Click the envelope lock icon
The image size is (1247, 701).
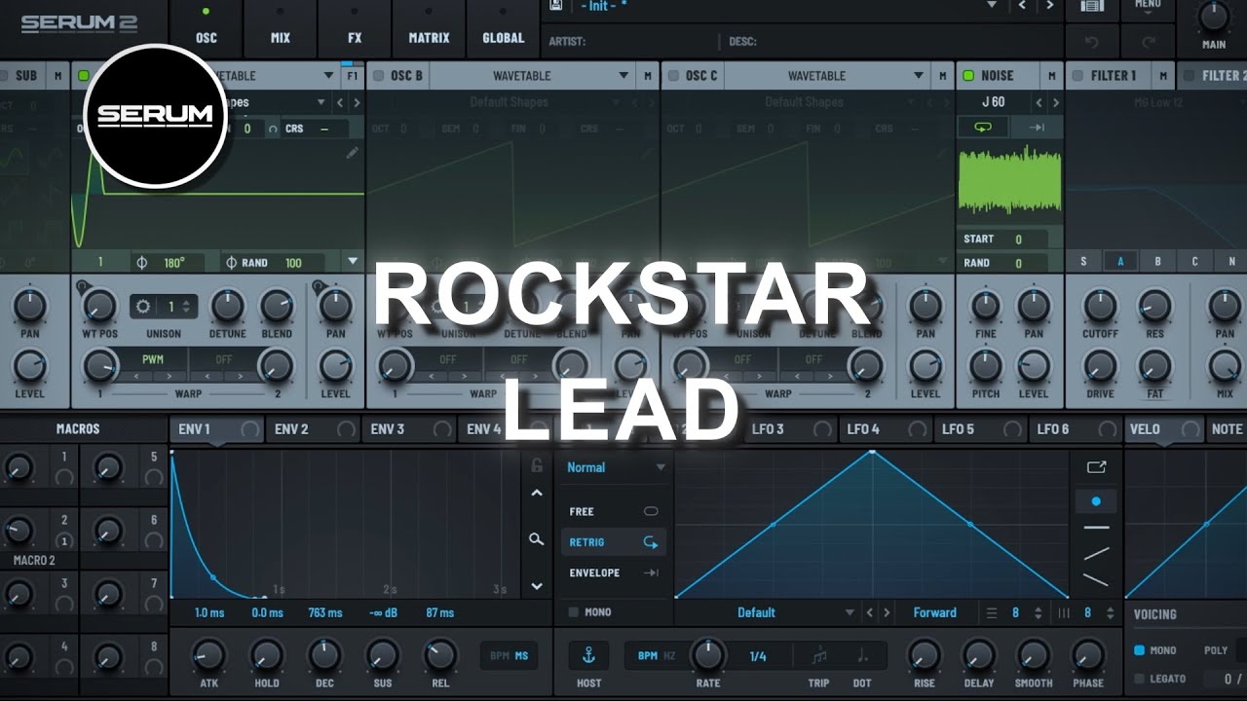coord(537,465)
